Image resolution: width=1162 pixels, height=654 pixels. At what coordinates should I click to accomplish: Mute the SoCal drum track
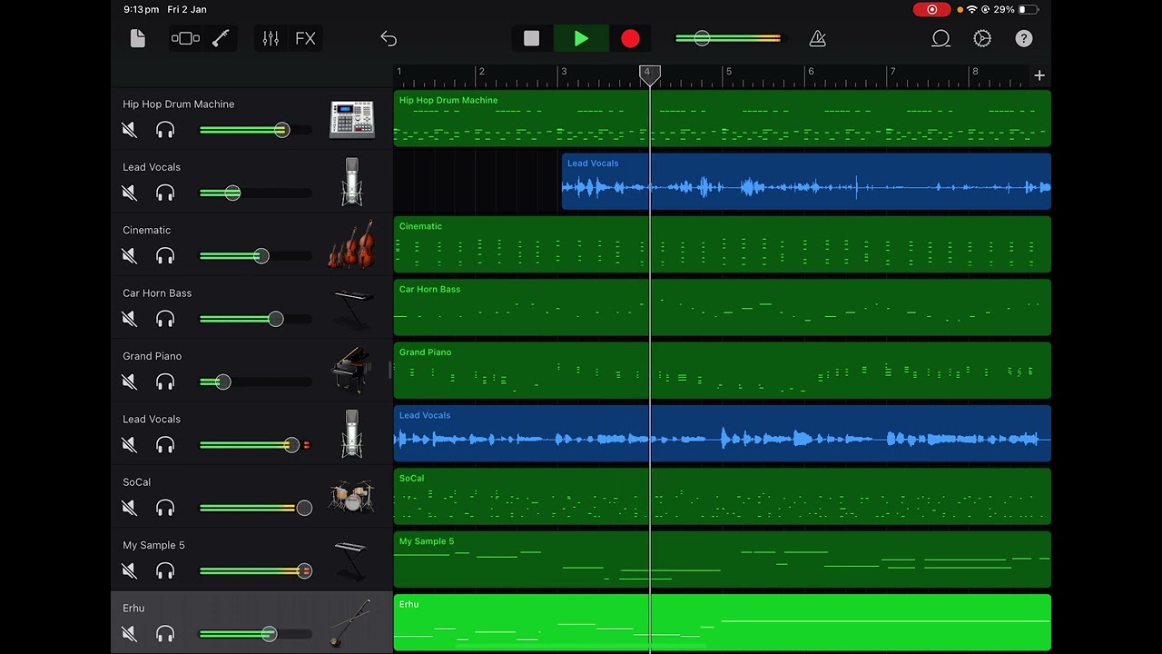[x=130, y=508]
